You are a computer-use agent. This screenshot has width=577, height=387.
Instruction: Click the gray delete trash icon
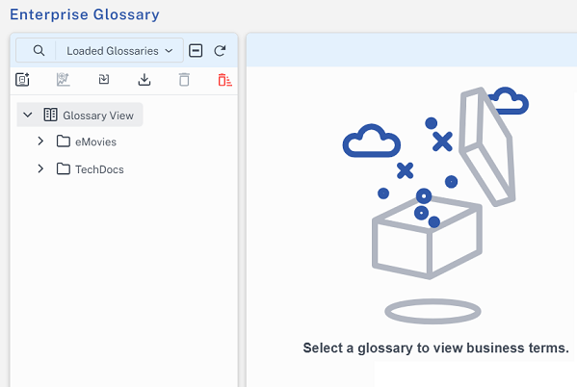(x=184, y=80)
